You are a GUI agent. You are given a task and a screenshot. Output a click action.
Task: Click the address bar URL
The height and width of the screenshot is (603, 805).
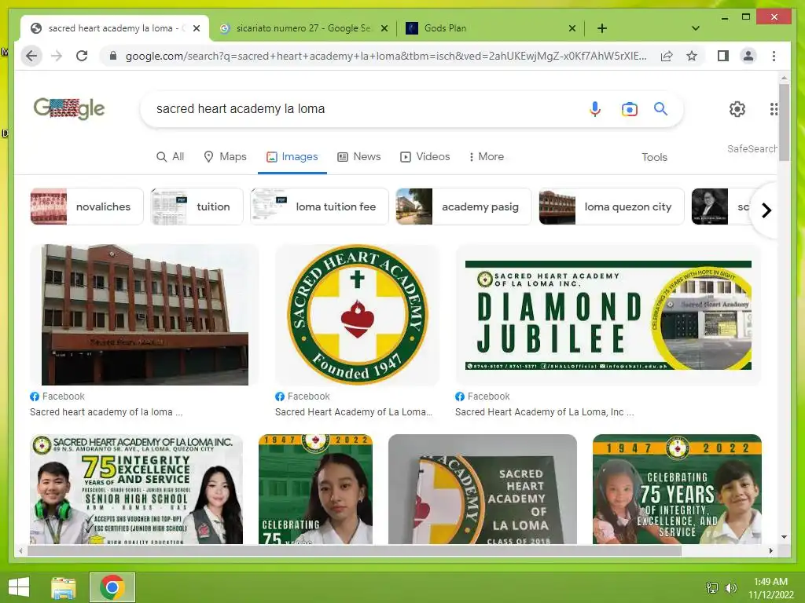click(x=386, y=56)
